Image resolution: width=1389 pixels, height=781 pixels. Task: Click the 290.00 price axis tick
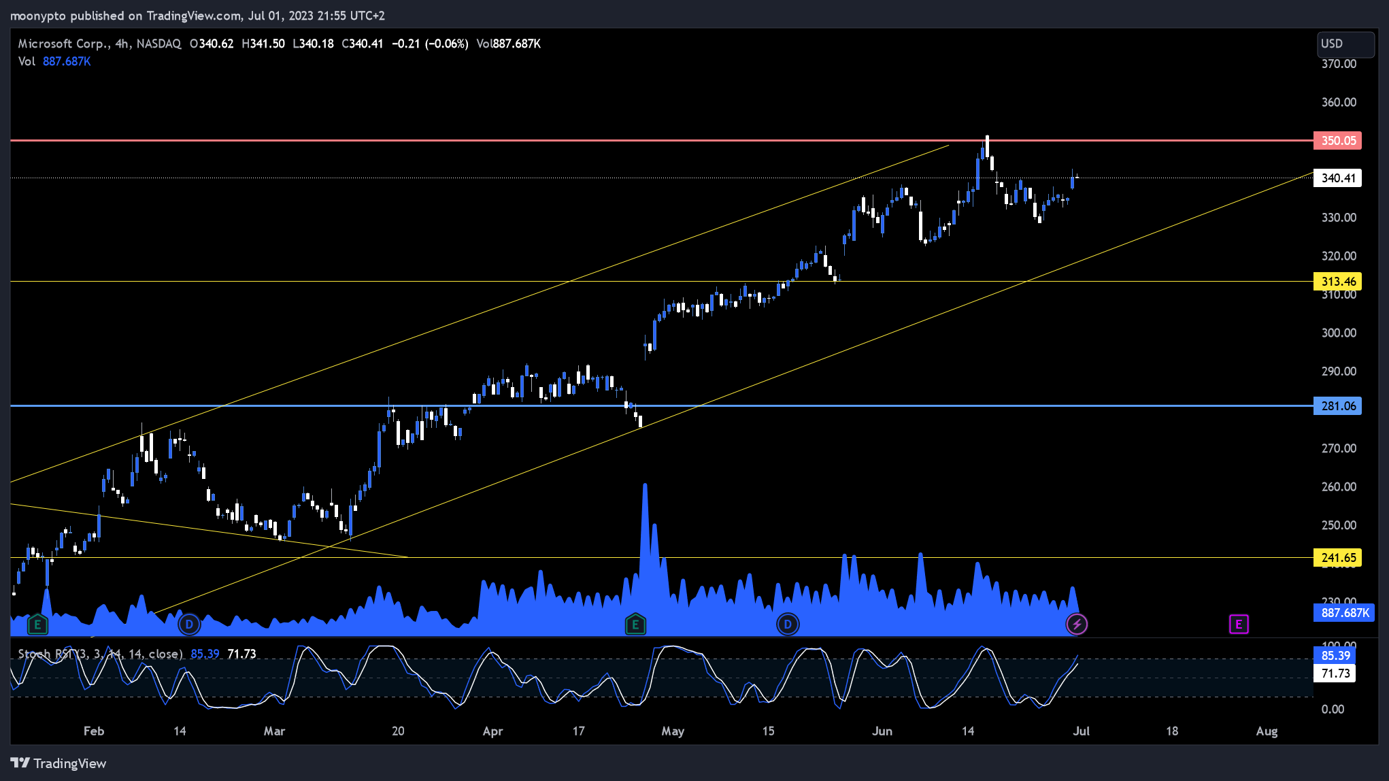pos(1339,371)
